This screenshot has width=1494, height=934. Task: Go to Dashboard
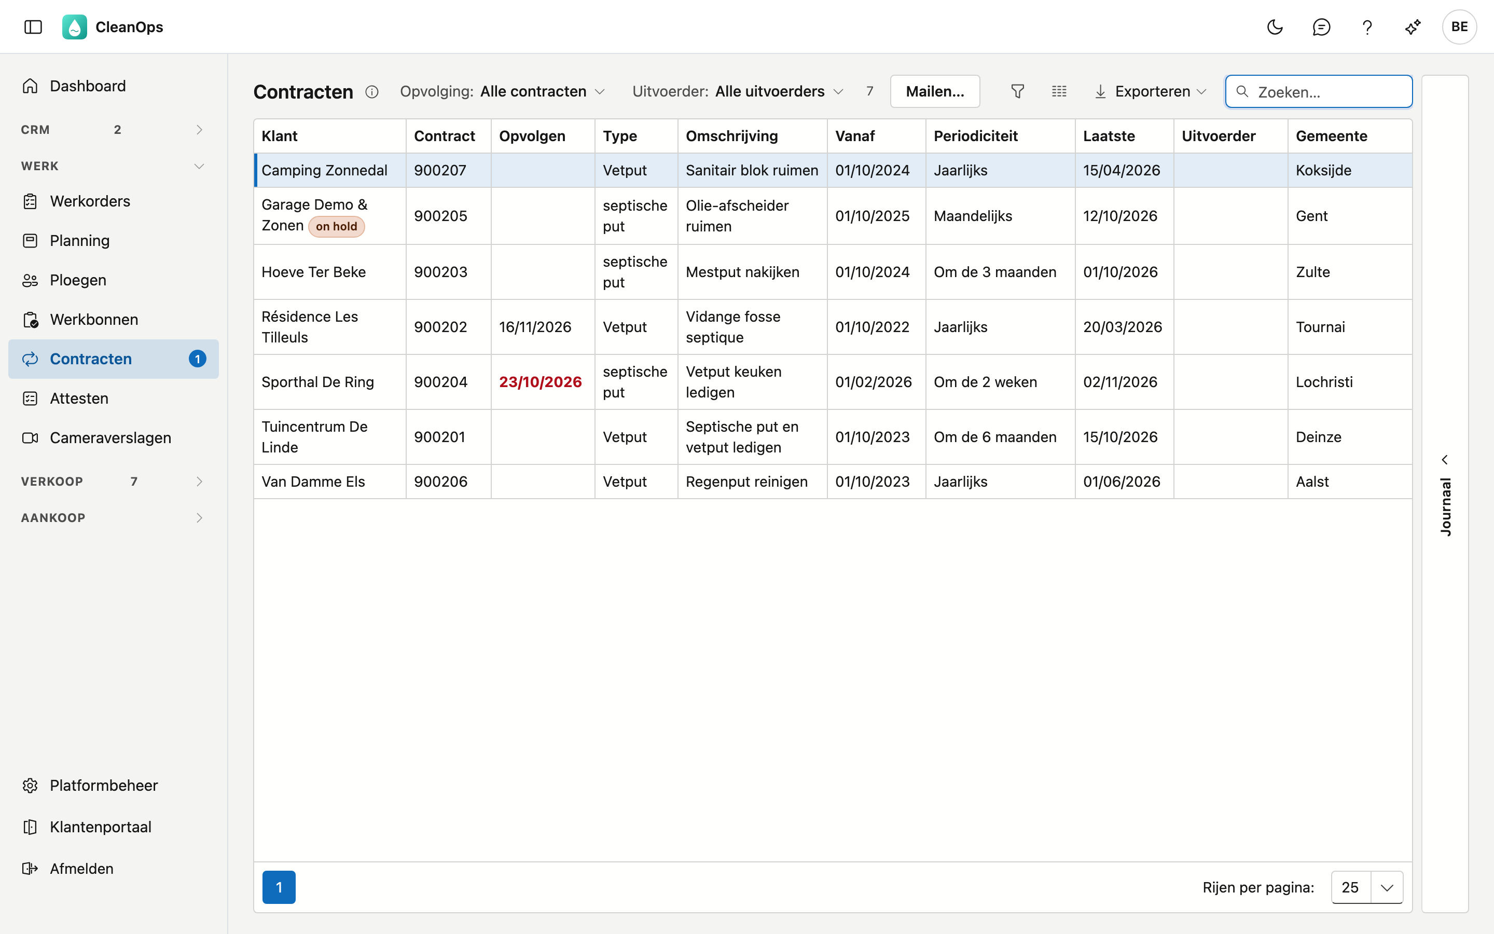point(114,86)
